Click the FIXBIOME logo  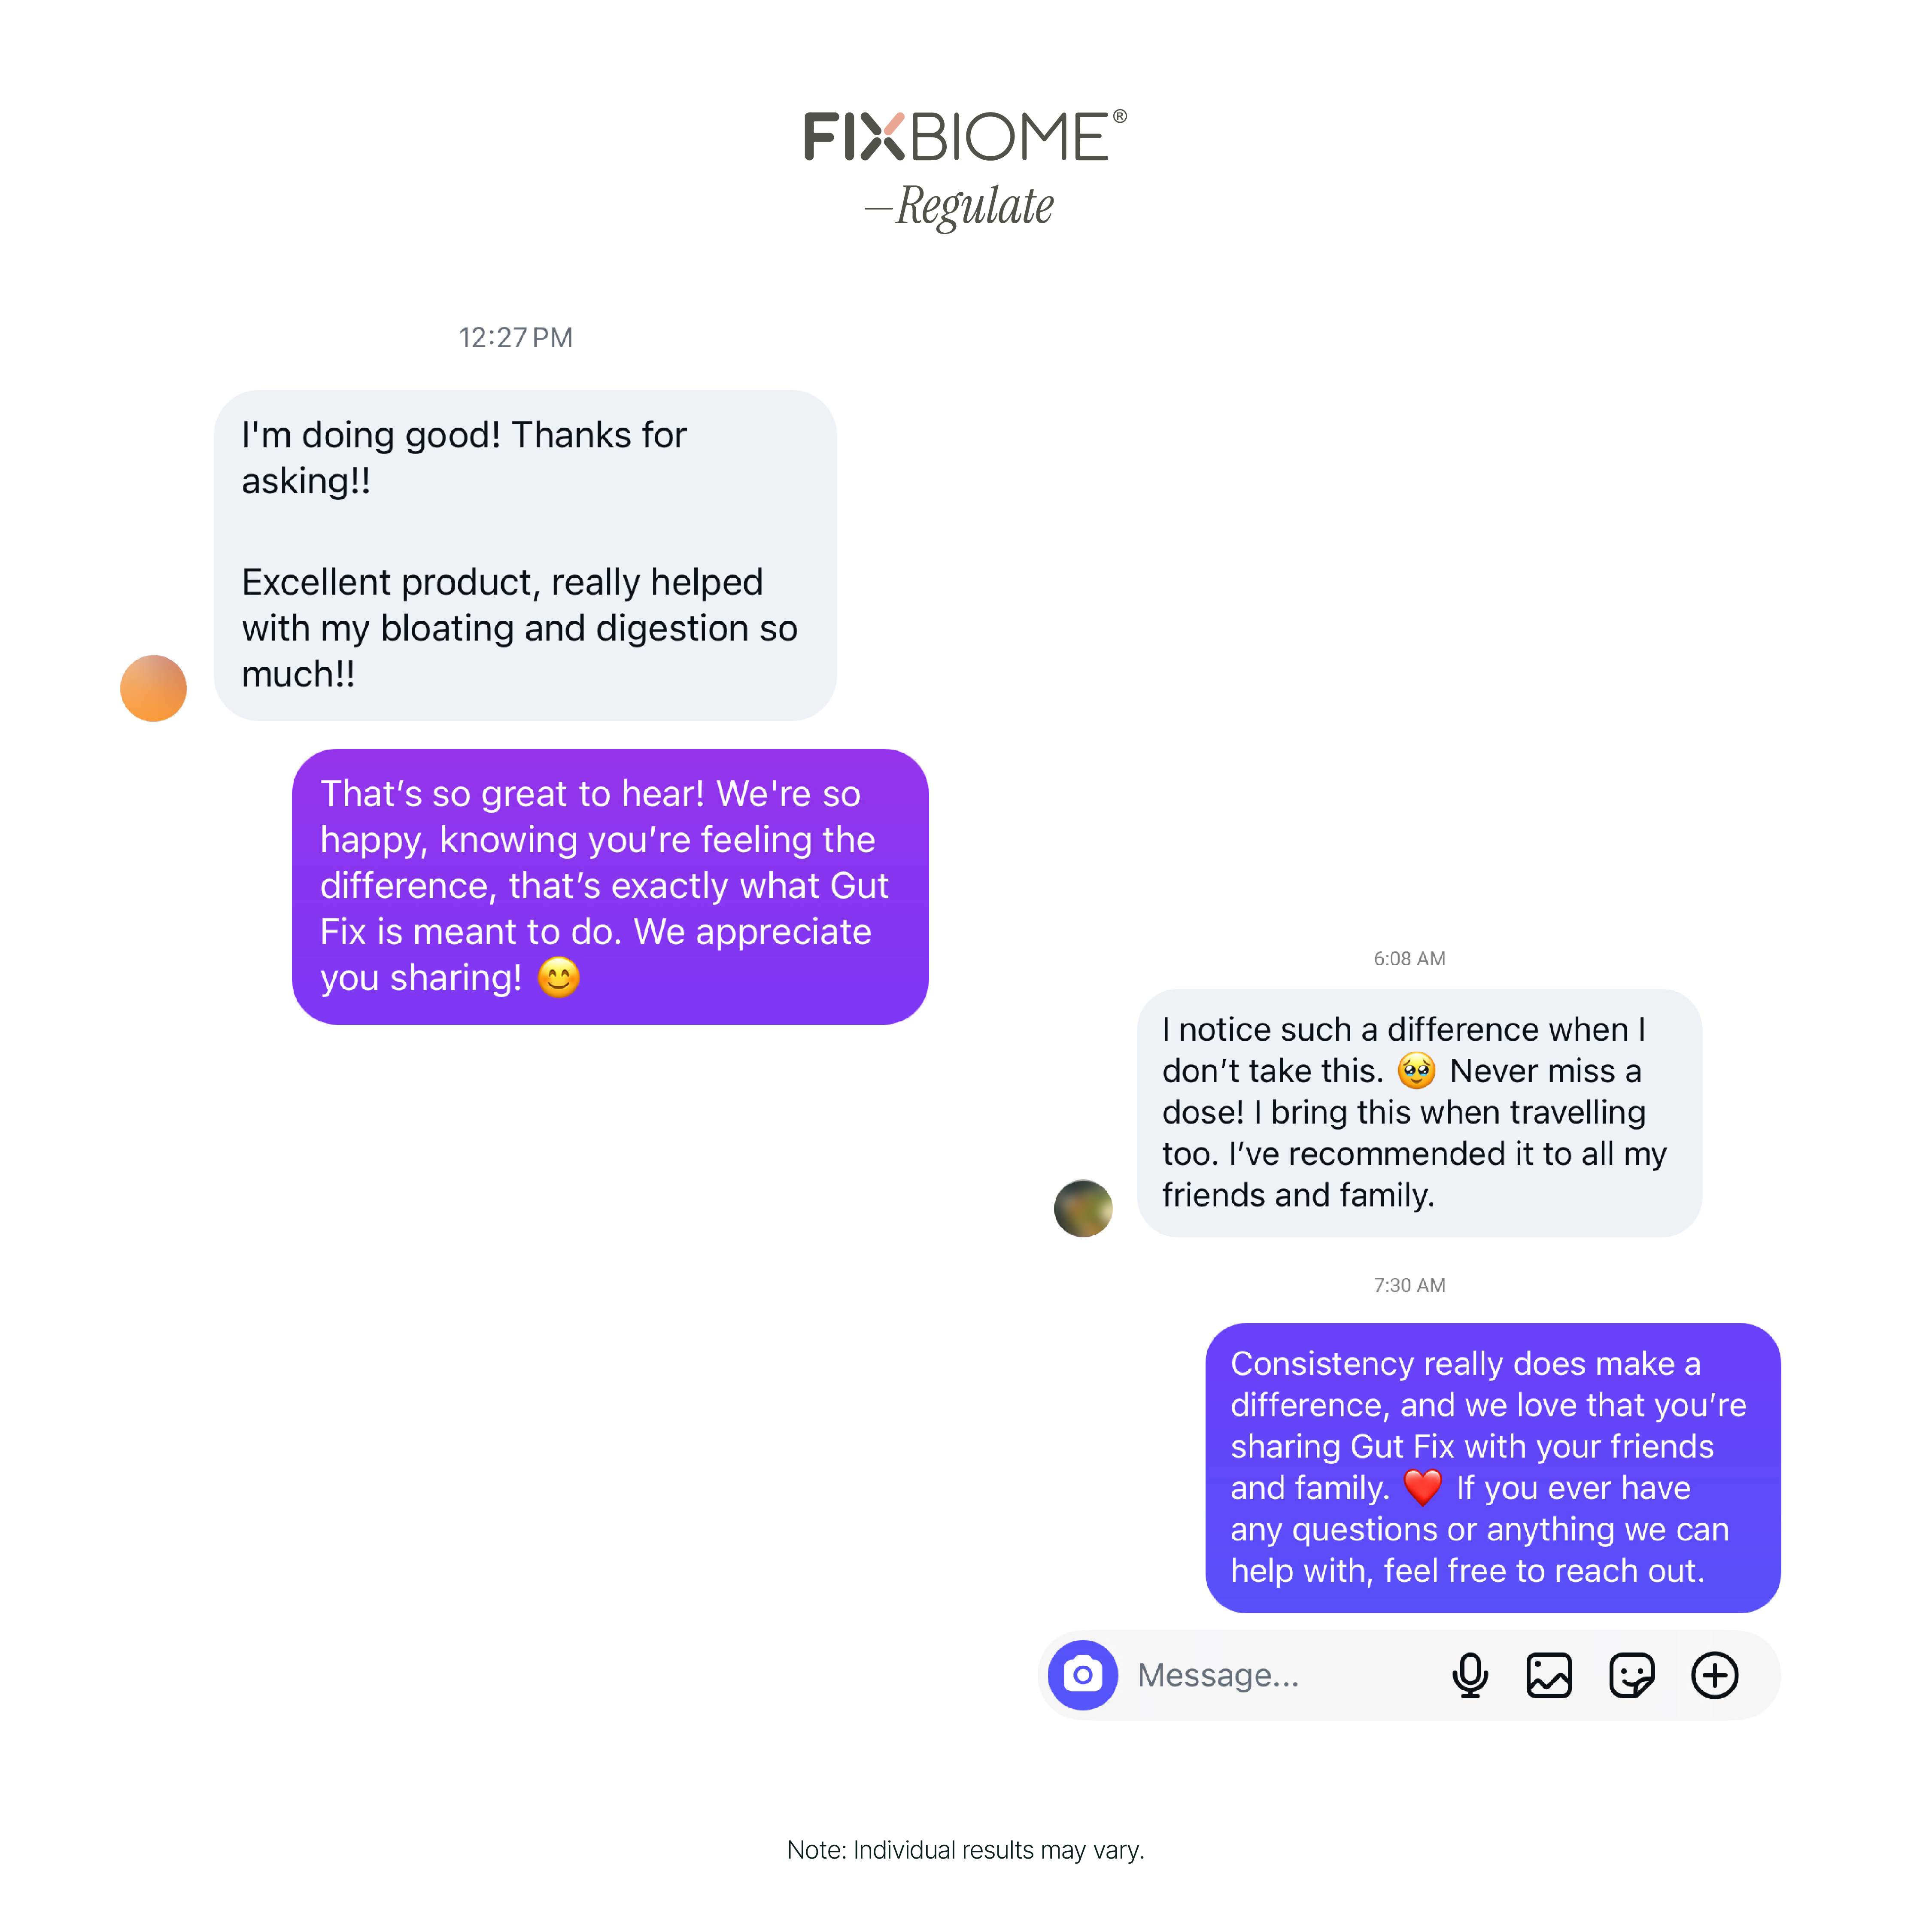[965, 136]
